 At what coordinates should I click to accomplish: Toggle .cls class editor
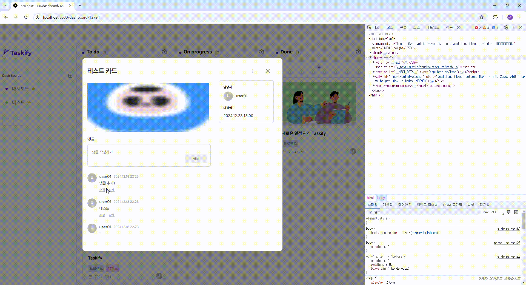(493, 212)
